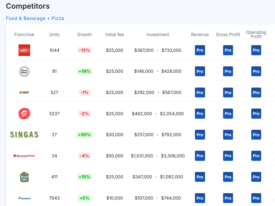This screenshot has width=275, height=206.
Task: Select the $30,000 initial fee value
Action: (x=114, y=135)
